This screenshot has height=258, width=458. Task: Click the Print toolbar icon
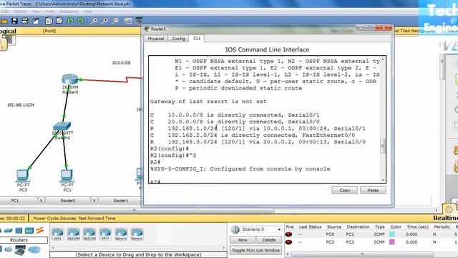[25, 21]
